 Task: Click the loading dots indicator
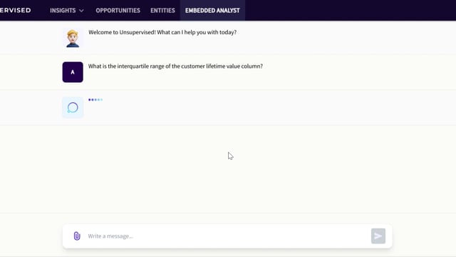[95, 100]
